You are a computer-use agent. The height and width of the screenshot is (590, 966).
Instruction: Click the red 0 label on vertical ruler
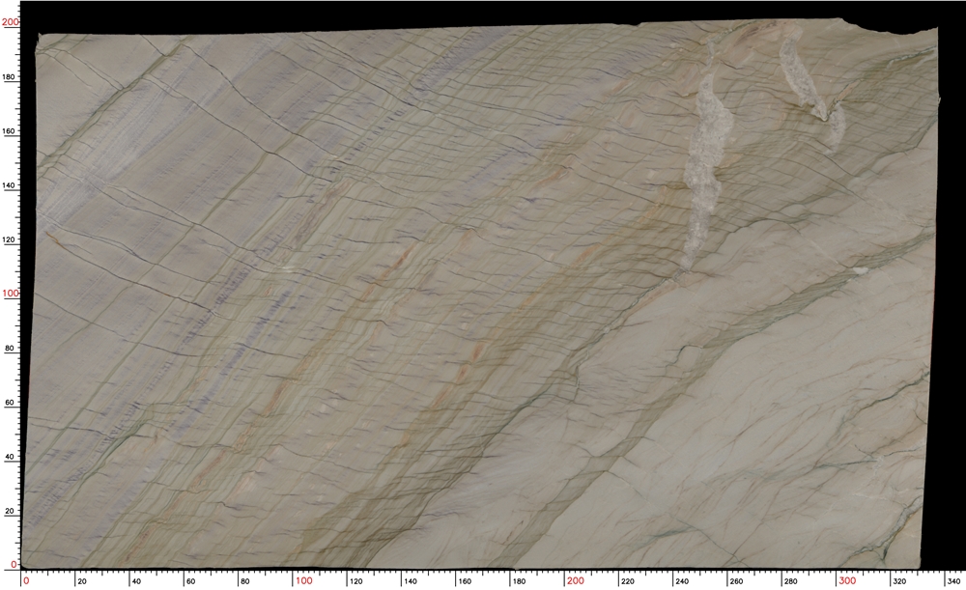click(x=14, y=564)
